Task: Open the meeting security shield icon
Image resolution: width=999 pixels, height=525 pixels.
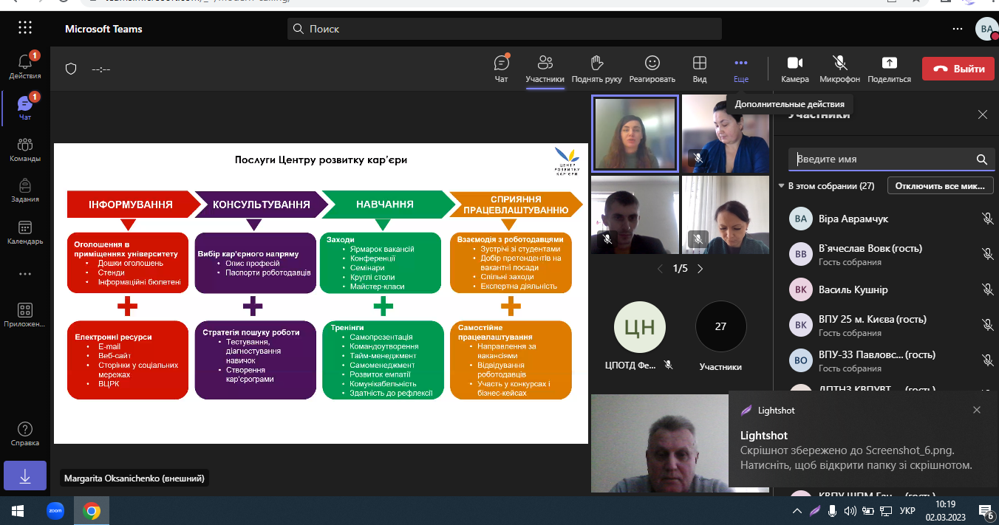Action: [x=71, y=69]
